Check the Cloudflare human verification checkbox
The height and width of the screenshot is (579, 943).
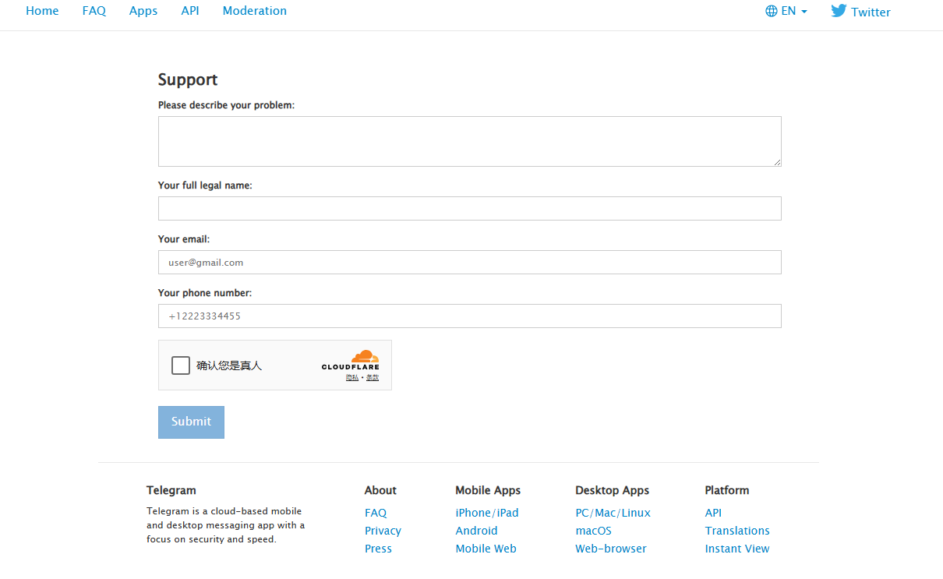181,365
